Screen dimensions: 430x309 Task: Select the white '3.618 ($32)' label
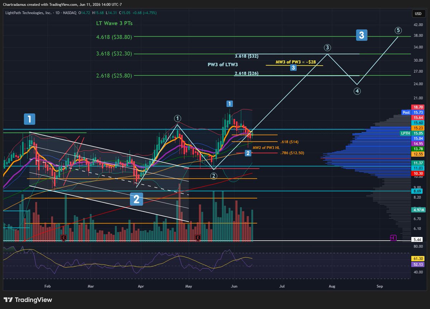[247, 56]
